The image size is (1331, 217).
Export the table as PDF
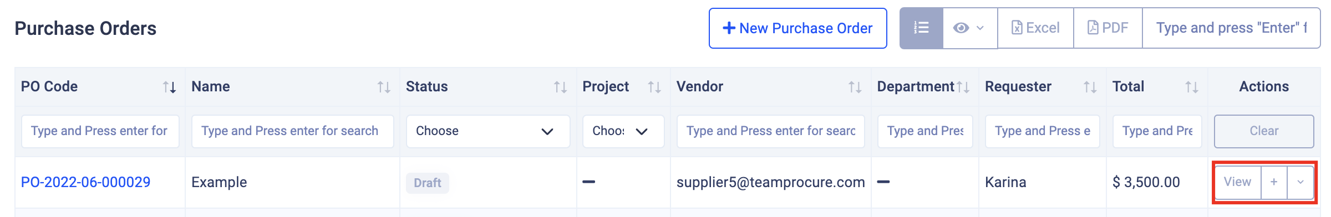click(x=1108, y=28)
